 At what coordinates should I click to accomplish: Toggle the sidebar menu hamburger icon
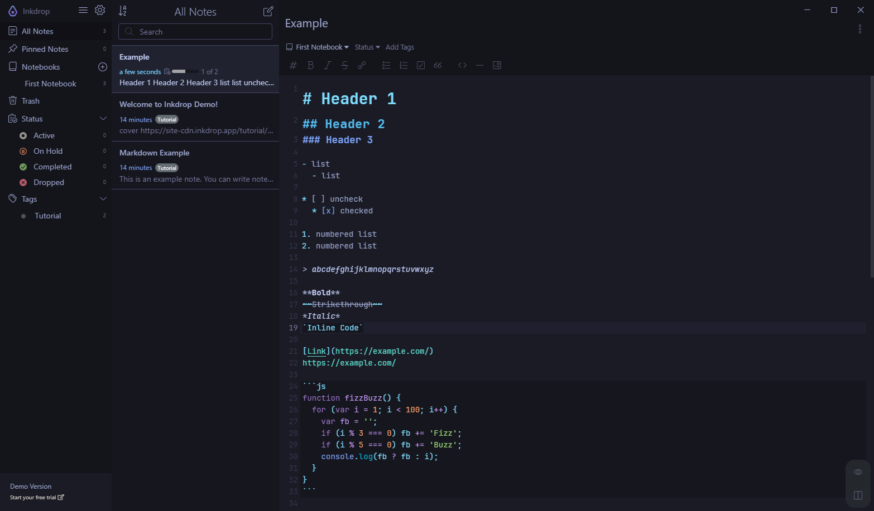point(83,10)
